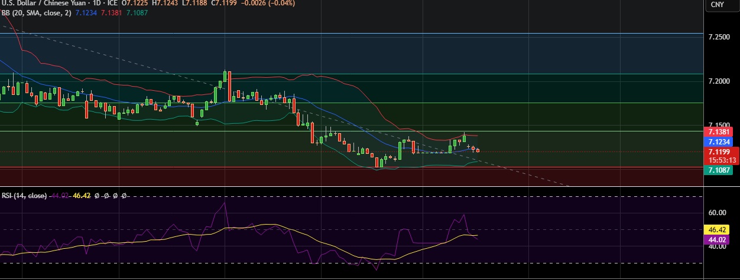Open the CNY currency selector
This screenshot has height=280, width=740.
point(717,5)
